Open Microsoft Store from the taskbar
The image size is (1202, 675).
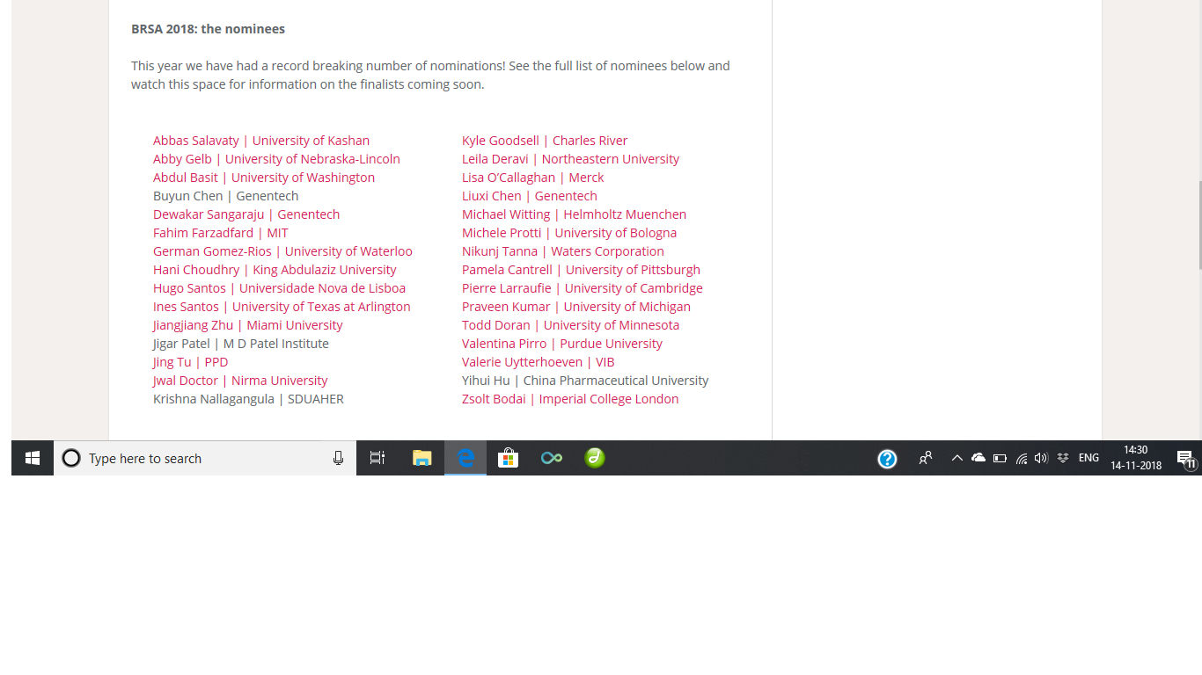pyautogui.click(x=508, y=458)
